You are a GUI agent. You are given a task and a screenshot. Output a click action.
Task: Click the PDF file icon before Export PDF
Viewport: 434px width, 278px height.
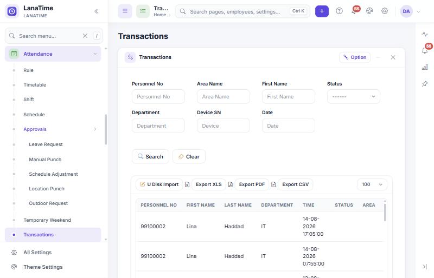point(230,184)
